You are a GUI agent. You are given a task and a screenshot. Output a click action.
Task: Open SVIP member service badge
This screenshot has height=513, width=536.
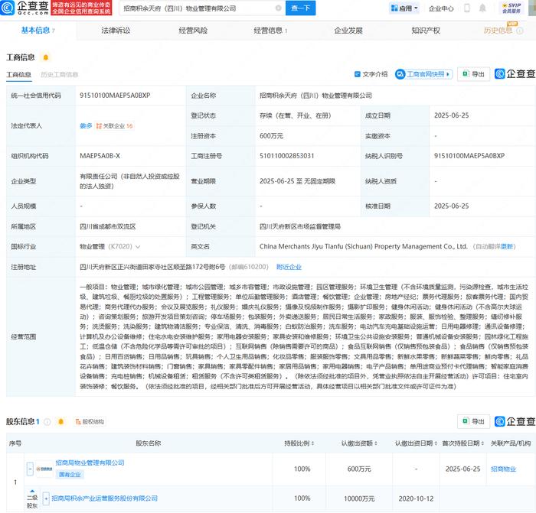click(511, 8)
